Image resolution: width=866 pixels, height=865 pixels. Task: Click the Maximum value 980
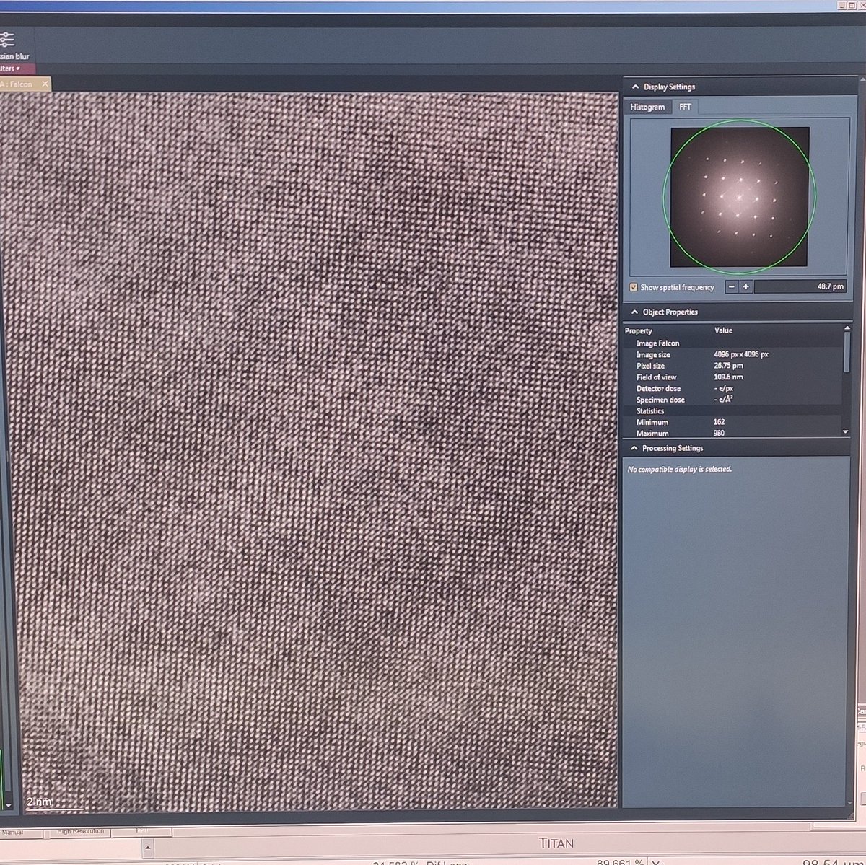coord(719,433)
